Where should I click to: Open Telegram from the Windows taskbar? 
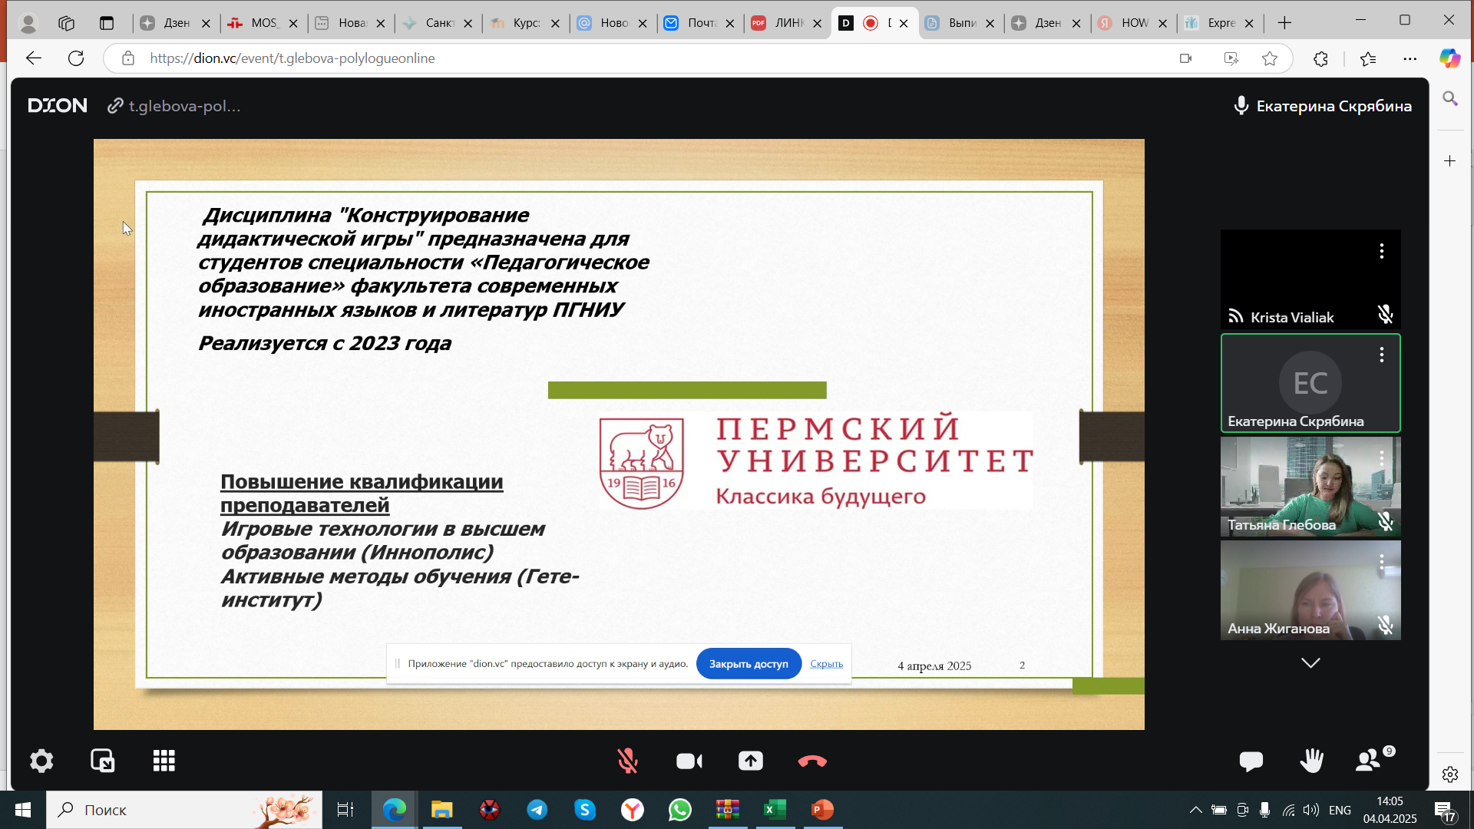pos(537,810)
